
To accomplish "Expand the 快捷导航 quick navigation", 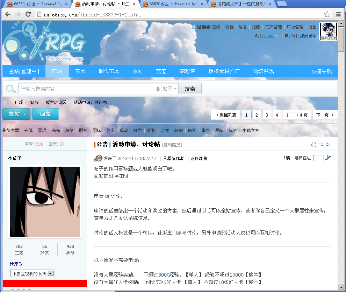I will [x=321, y=71].
